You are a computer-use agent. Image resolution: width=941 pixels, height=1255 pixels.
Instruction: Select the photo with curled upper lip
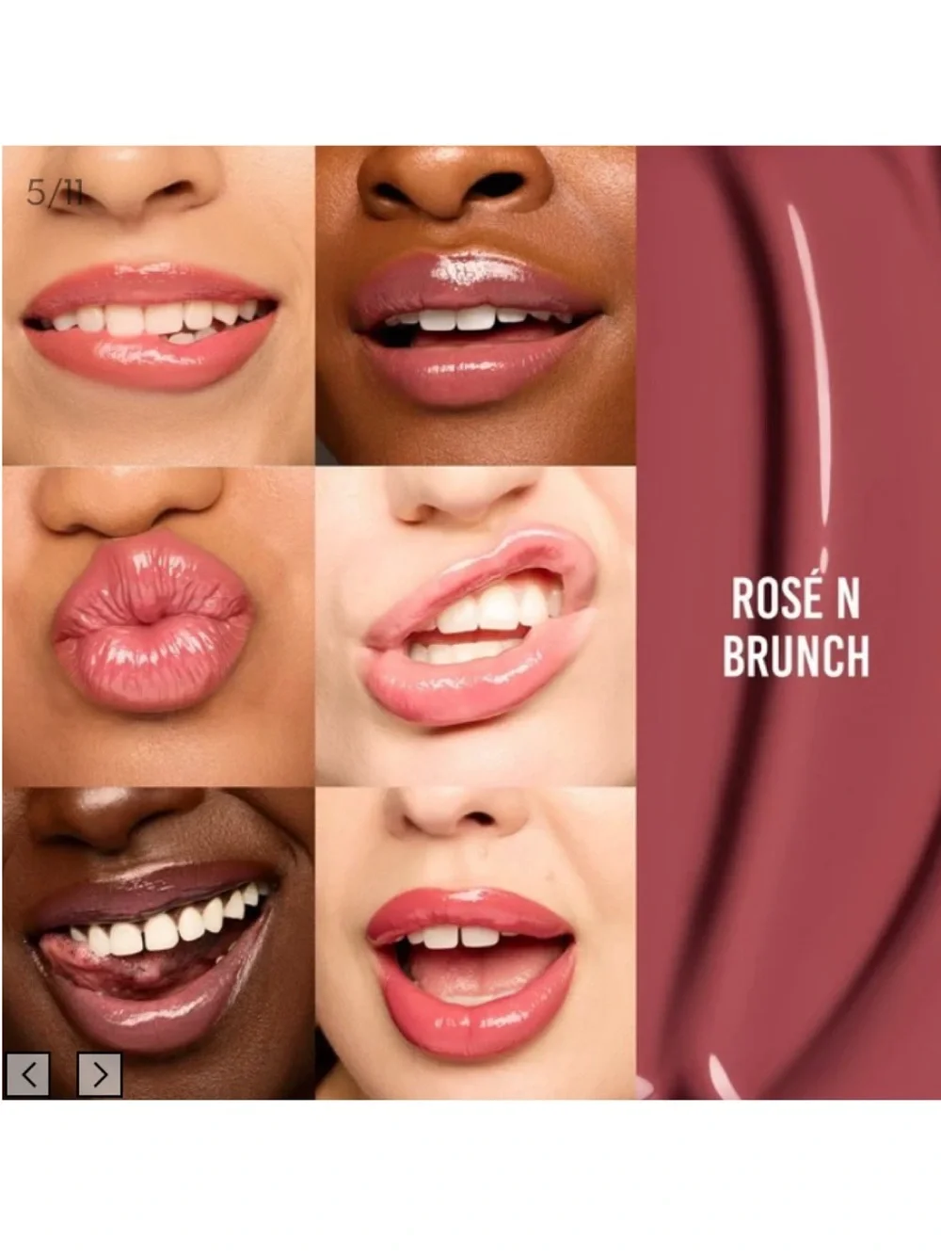pos(476,626)
